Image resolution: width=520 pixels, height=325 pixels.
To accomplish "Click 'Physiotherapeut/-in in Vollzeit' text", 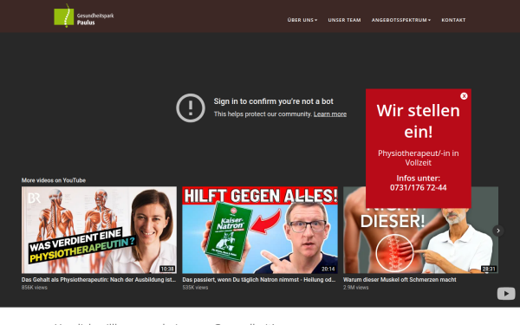I will [x=419, y=158].
